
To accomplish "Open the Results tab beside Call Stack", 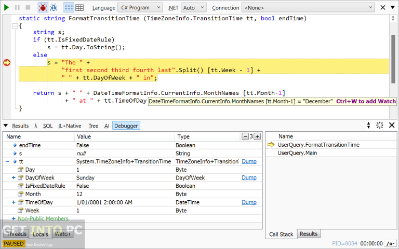I will [309, 234].
